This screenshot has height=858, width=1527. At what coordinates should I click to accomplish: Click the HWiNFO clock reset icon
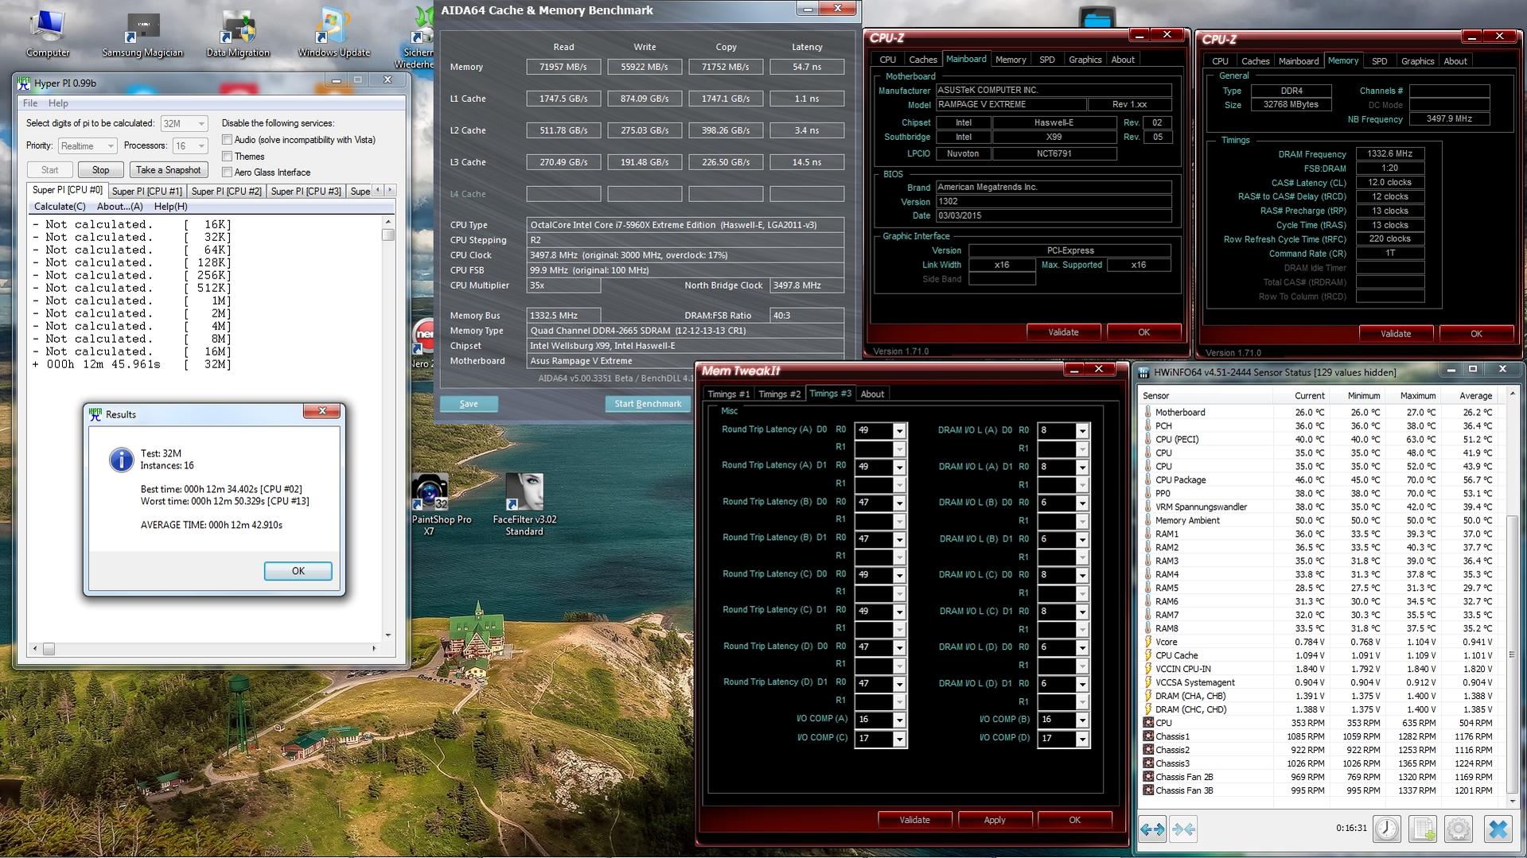tap(1387, 829)
